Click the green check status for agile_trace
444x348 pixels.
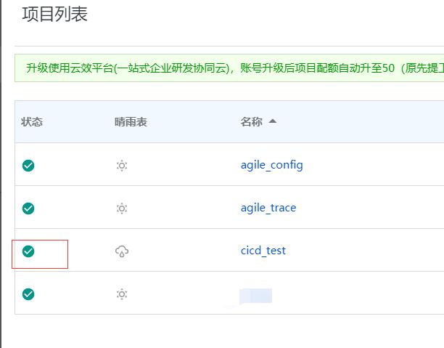[x=28, y=209]
